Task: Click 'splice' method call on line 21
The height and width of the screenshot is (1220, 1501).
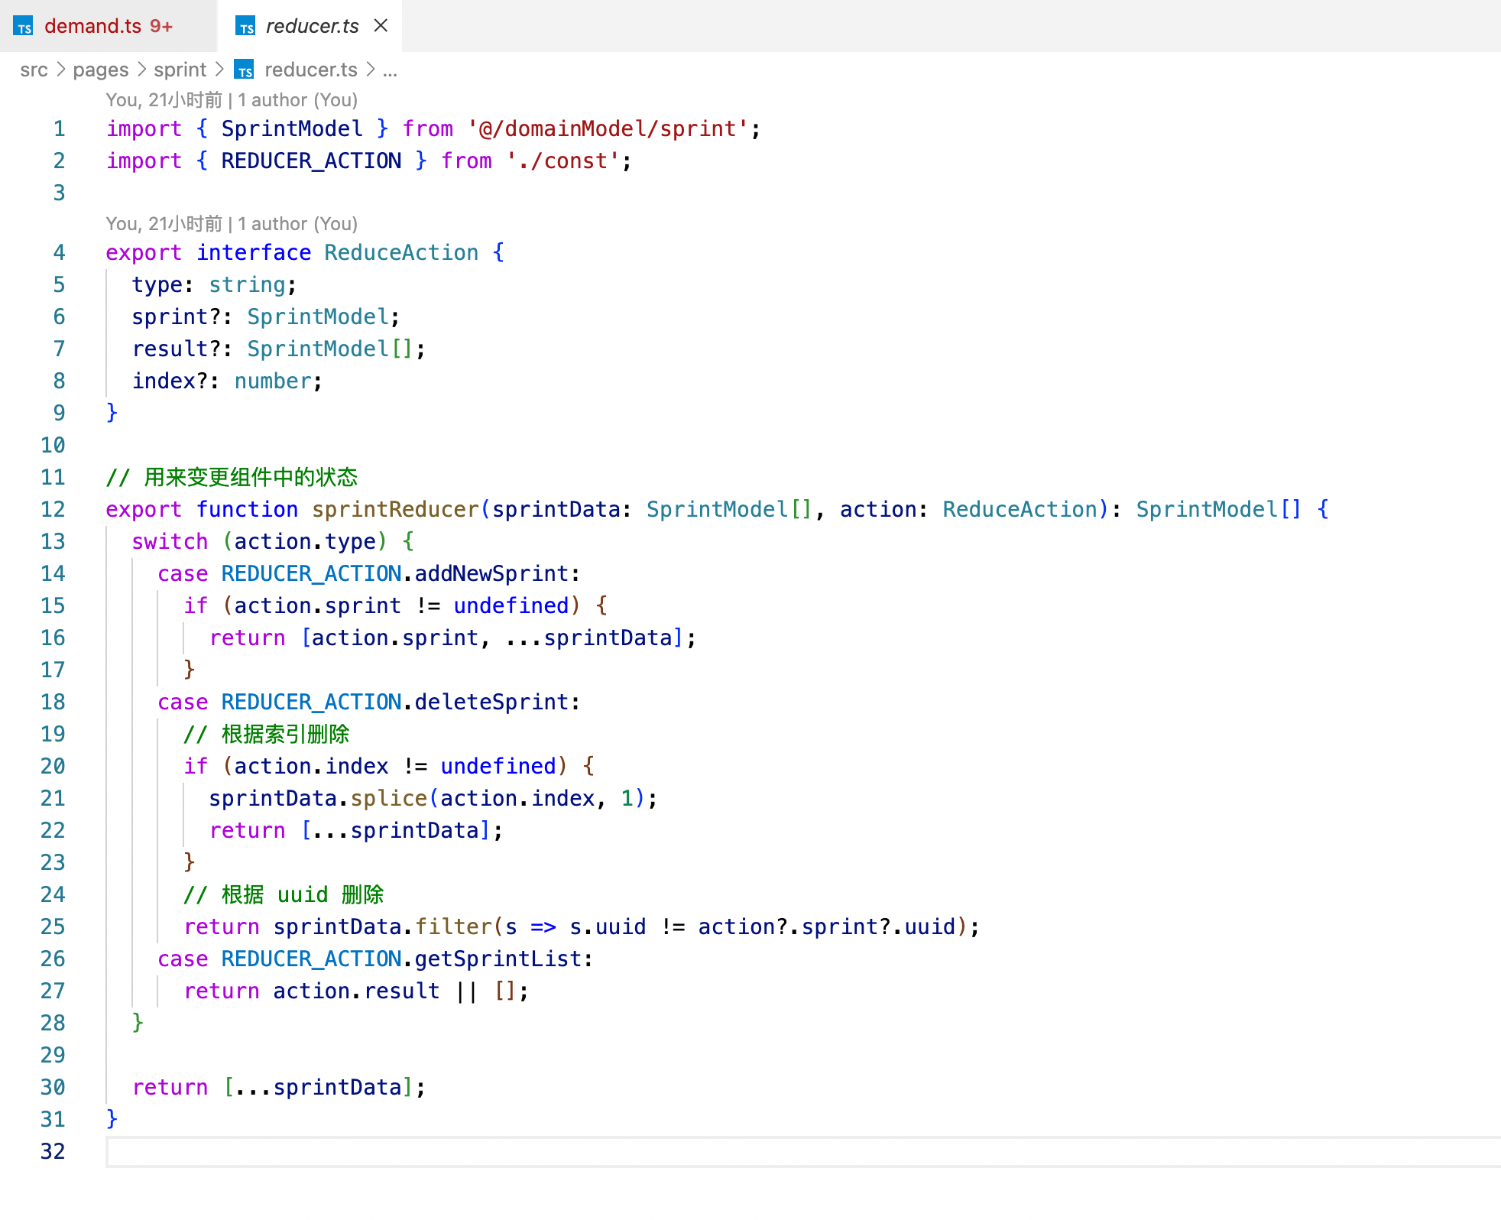Action: 388,798
